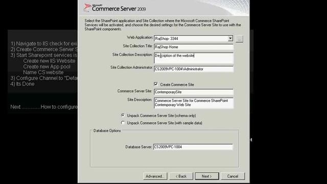Click the 'Create Commerce Server' step in background notes
327x184 pixels.
[44, 50]
